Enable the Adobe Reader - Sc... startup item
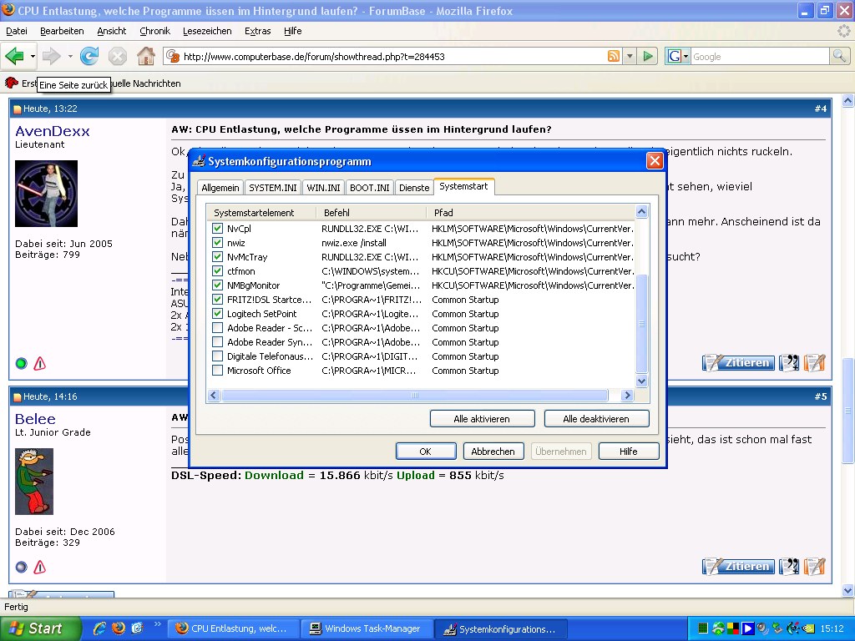 click(218, 327)
